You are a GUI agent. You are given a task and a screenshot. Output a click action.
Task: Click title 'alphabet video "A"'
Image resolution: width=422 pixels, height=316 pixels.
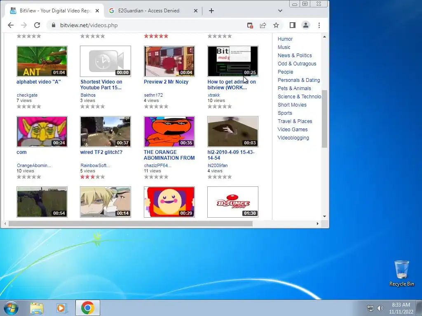(39, 82)
